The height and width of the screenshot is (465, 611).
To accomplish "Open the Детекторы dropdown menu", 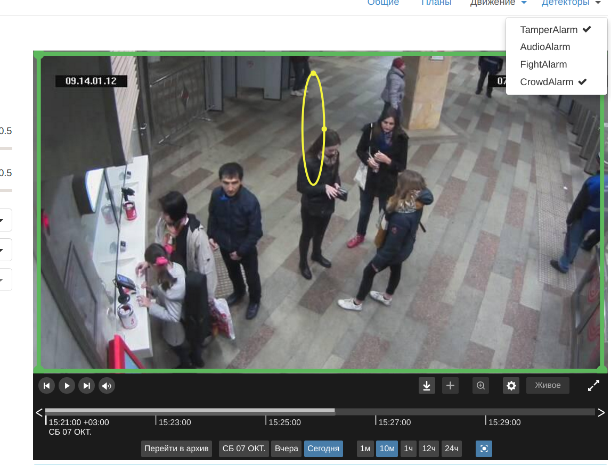I will [x=571, y=3].
